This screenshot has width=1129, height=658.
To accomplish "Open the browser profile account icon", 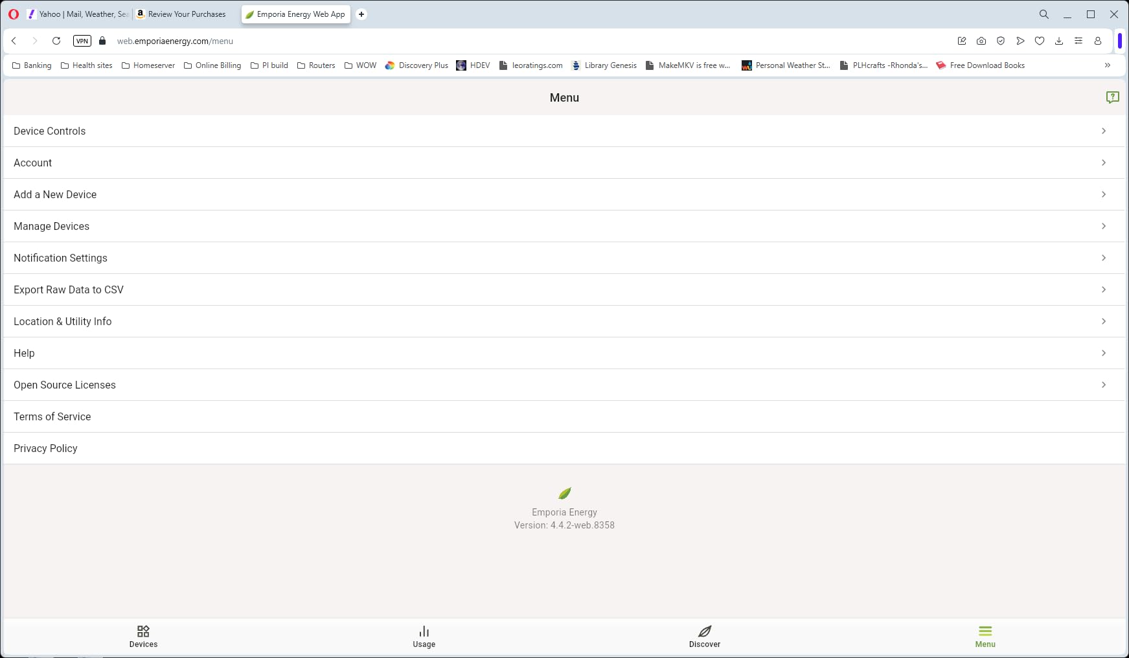I will [x=1098, y=41].
